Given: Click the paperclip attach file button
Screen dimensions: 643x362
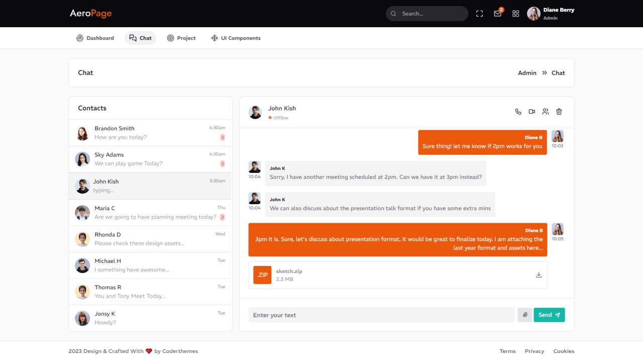Looking at the screenshot, I should pyautogui.click(x=524, y=315).
